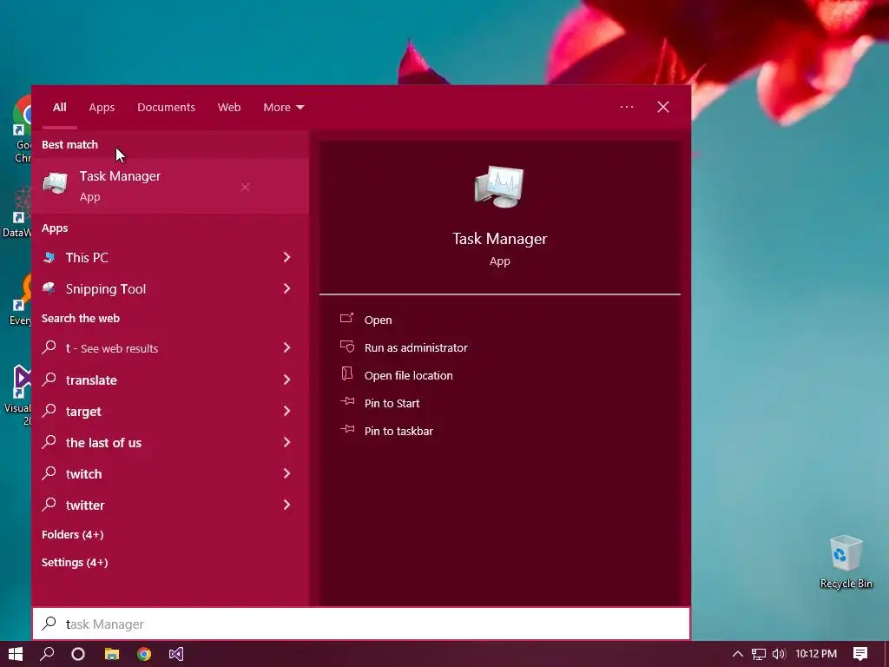Expand the twitch suggestion arrow

tap(286, 473)
